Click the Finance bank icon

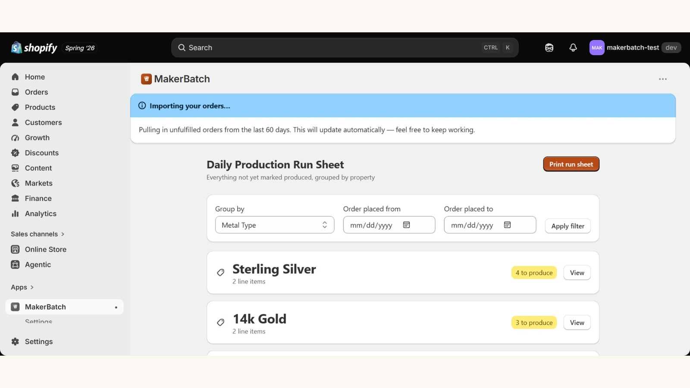pos(15,198)
